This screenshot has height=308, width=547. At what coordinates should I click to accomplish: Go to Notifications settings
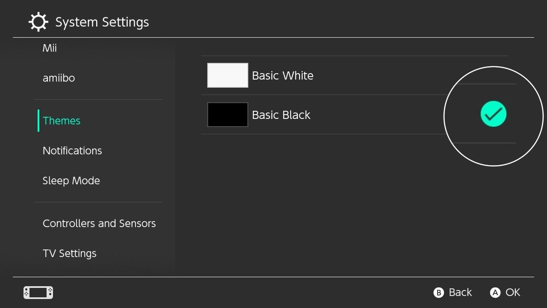pos(72,151)
